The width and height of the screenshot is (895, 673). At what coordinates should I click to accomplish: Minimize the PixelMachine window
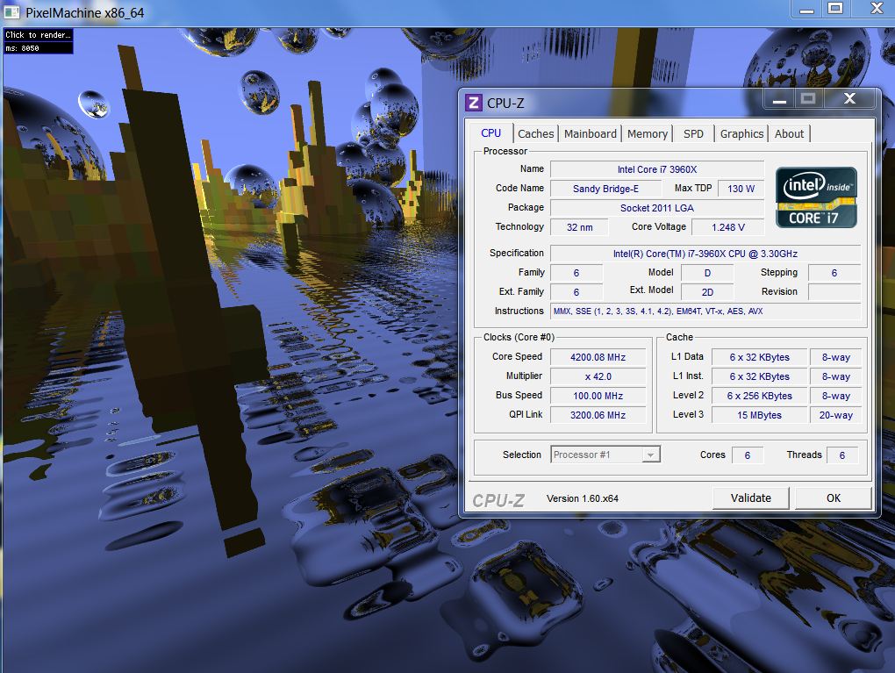tap(806, 9)
